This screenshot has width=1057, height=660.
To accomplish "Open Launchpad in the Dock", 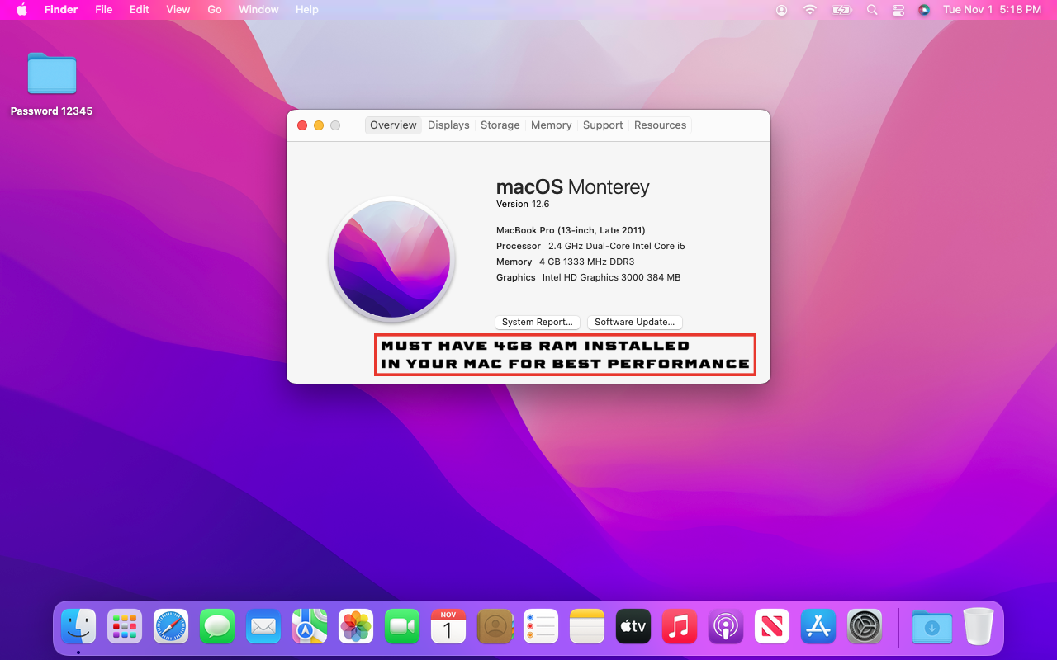I will click(x=125, y=627).
